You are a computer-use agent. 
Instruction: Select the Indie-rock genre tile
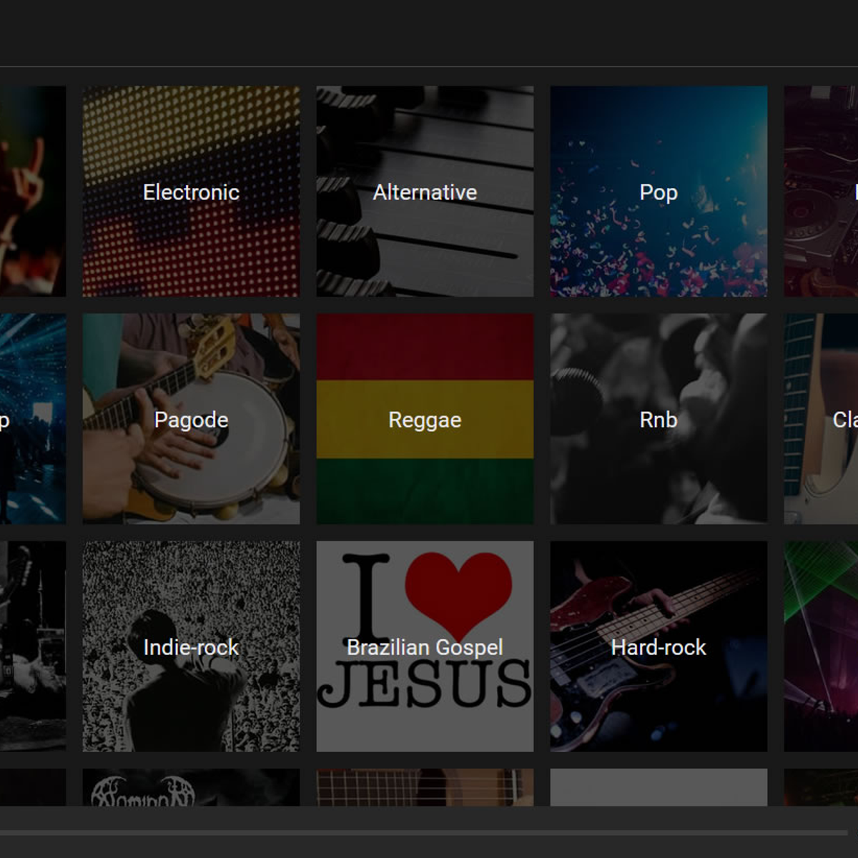[191, 646]
